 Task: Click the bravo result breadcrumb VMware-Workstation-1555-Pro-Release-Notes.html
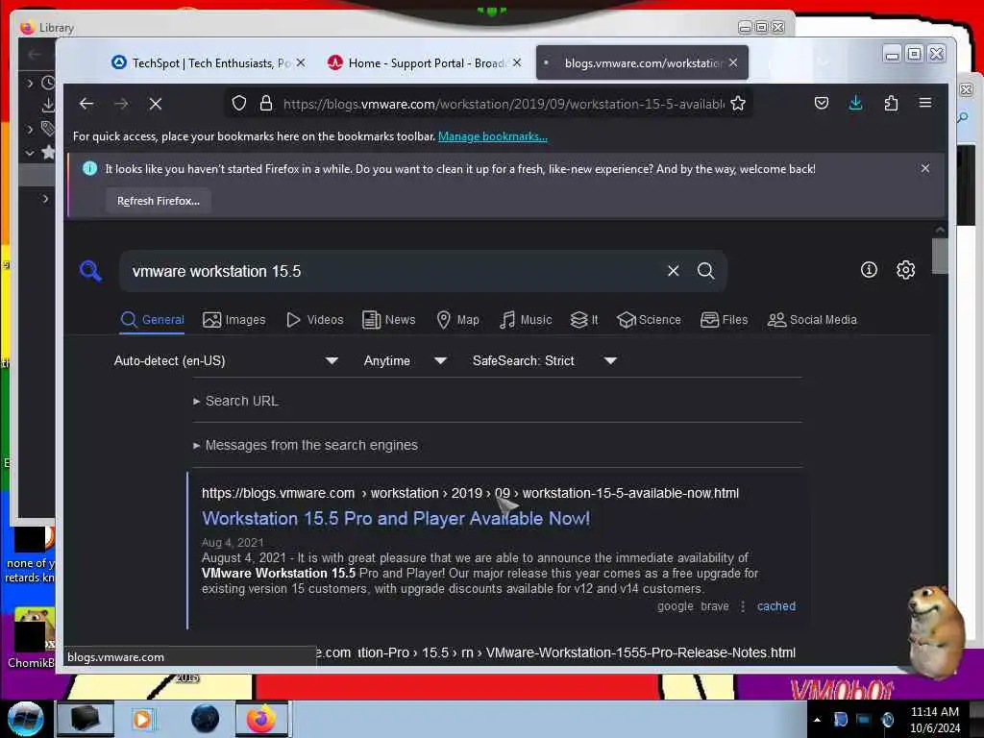pyautogui.click(x=640, y=652)
